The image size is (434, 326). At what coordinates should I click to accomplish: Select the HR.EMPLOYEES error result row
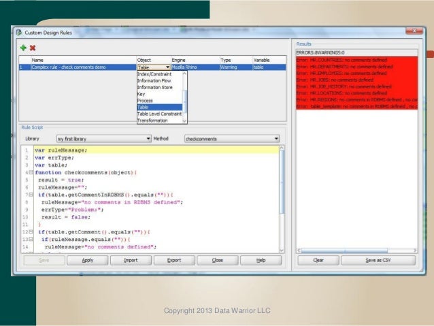pos(356,73)
